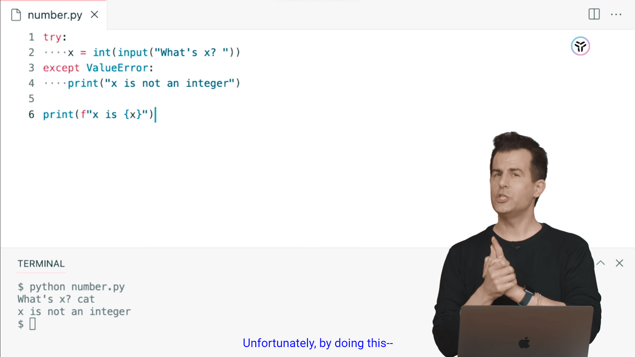Viewport: 635px width, 357px height.
Task: Click the CS50 duck icon
Action: pos(580,46)
